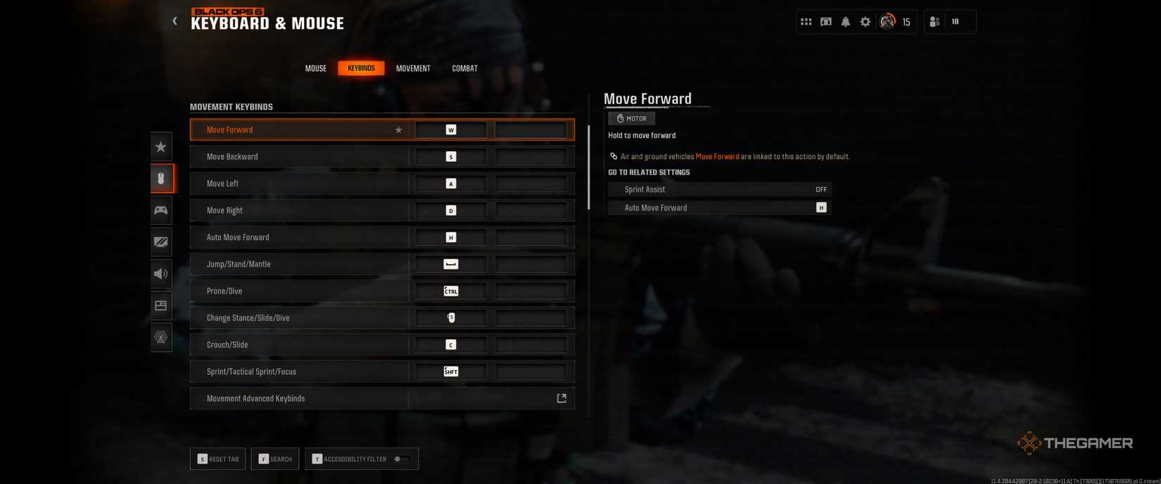Open the settings gear icon

865,22
